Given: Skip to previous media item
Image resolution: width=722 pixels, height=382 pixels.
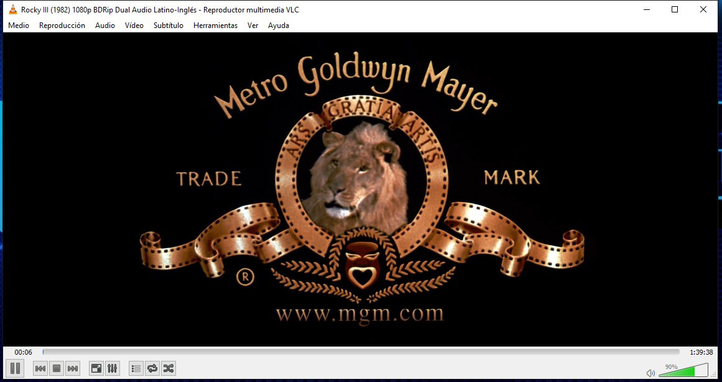Looking at the screenshot, I should [x=40, y=368].
